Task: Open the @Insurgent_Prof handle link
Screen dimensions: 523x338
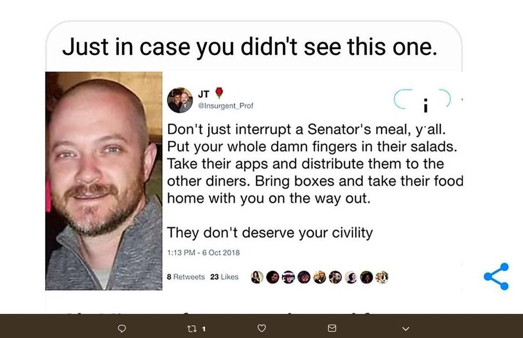Action: (225, 106)
